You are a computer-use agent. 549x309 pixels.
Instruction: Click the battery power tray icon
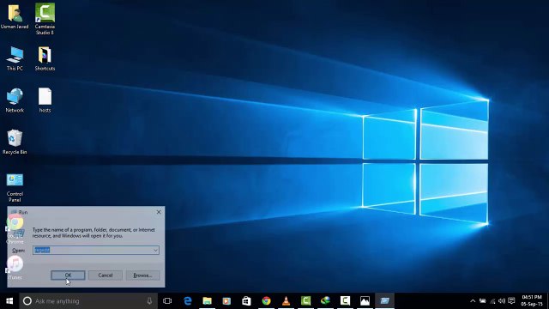click(x=482, y=301)
